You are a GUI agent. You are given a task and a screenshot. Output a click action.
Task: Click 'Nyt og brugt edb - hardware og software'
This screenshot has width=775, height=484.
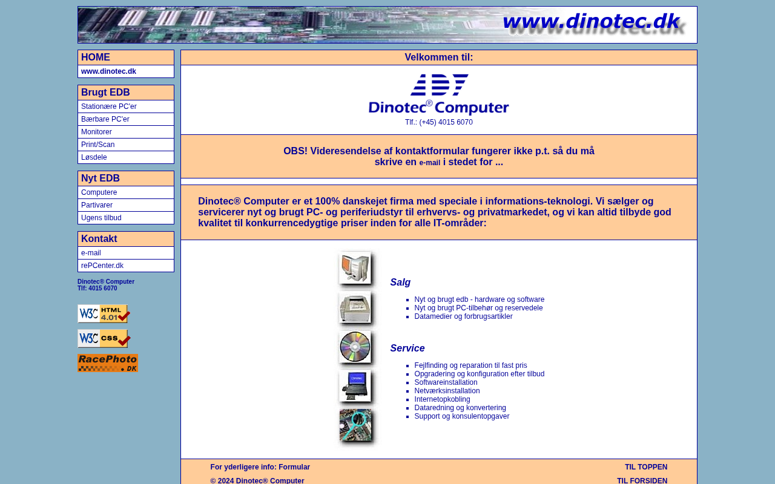point(480,299)
